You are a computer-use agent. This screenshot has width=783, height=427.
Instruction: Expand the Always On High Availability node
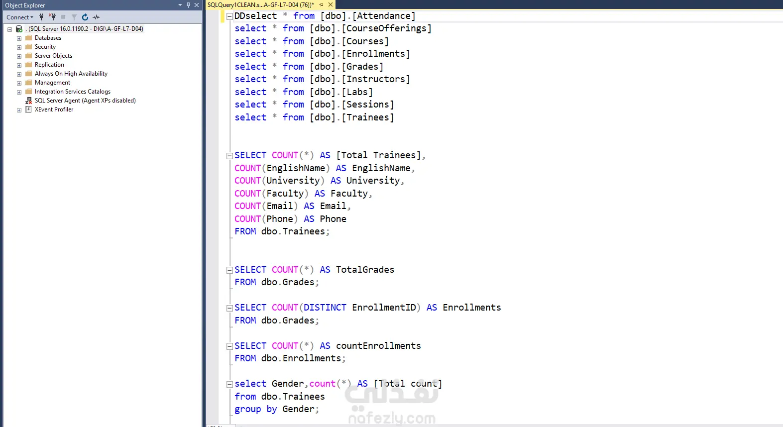click(19, 74)
